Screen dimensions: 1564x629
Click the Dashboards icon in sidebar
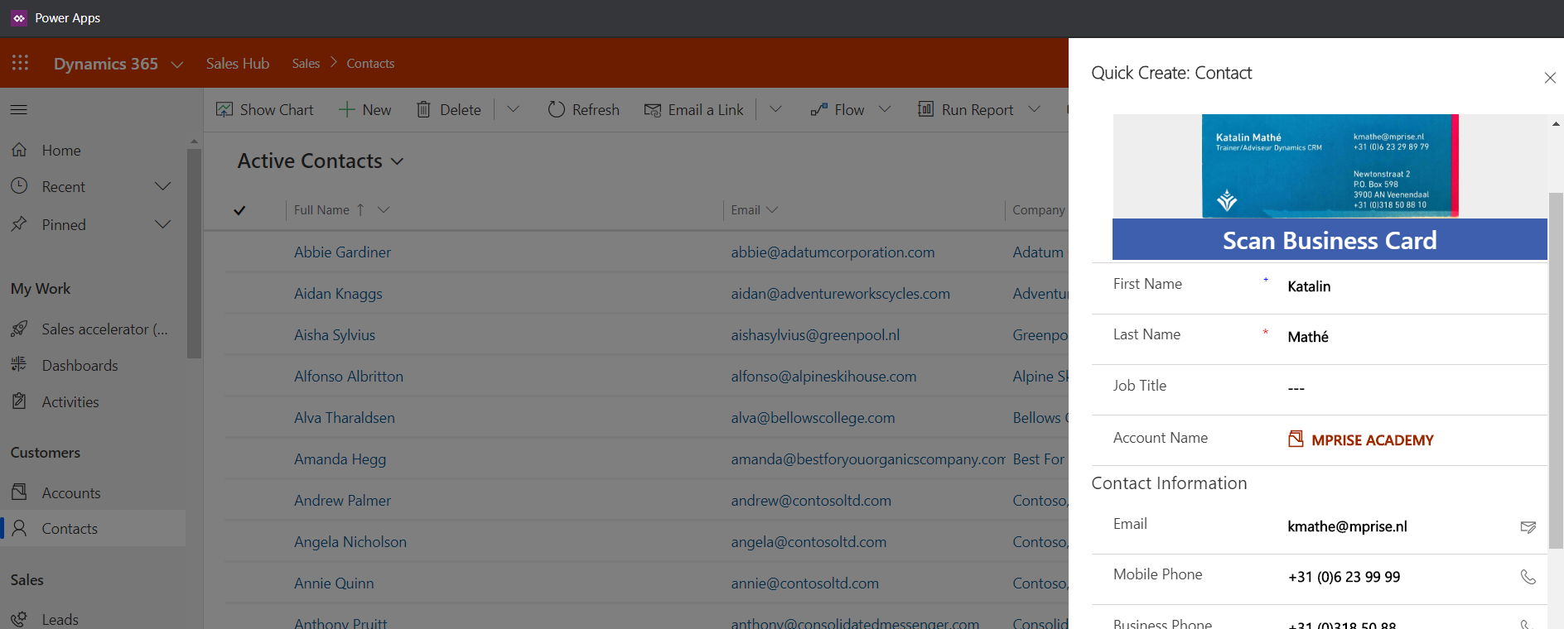pos(19,365)
